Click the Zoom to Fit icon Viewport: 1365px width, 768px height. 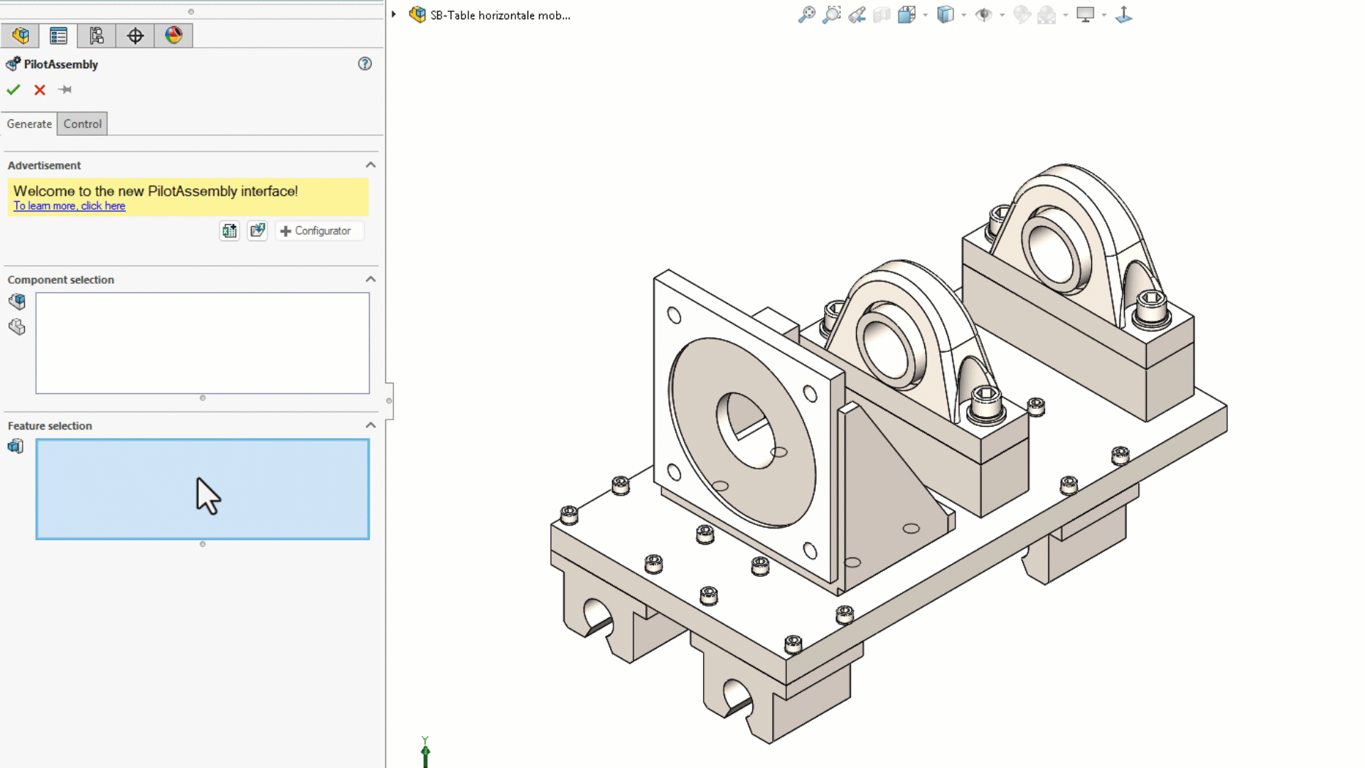[806, 15]
